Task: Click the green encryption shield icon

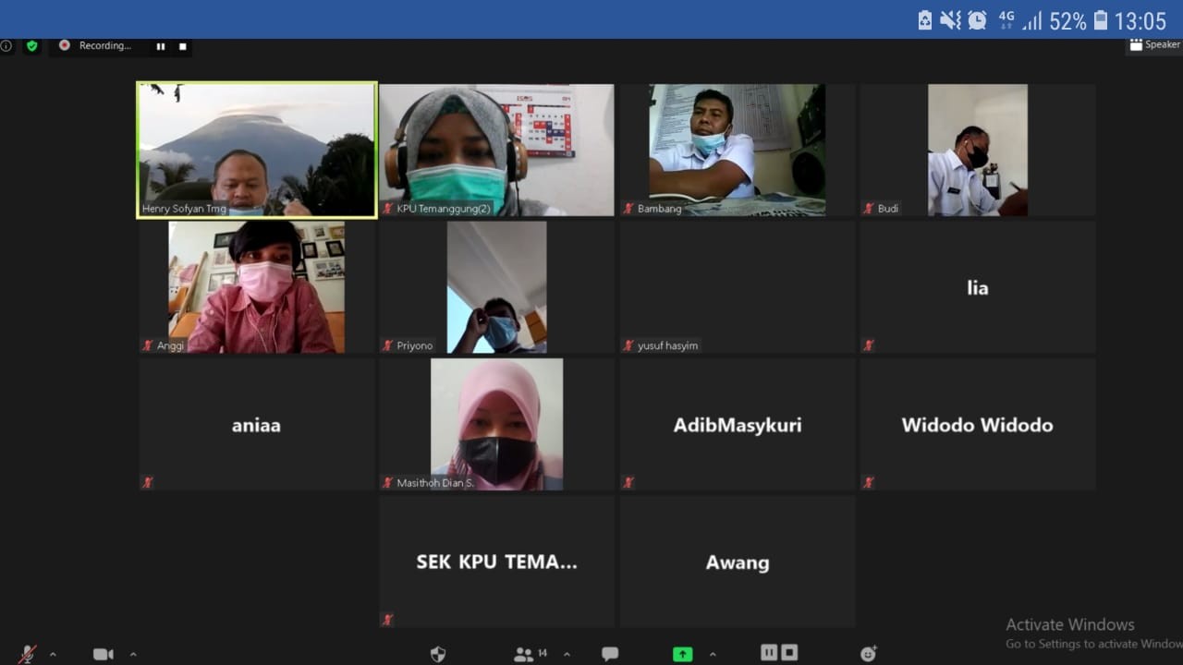Action: pyautogui.click(x=32, y=45)
